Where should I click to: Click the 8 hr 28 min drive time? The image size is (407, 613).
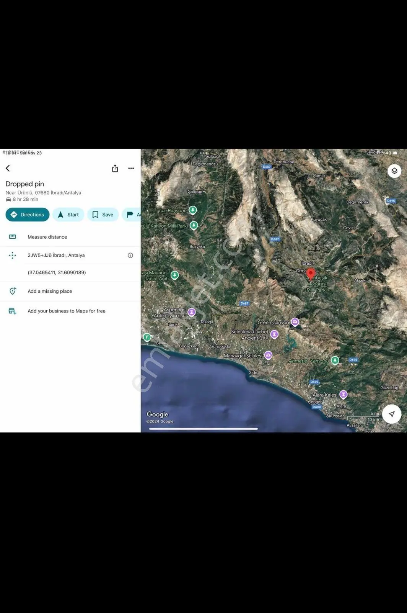[x=25, y=199]
